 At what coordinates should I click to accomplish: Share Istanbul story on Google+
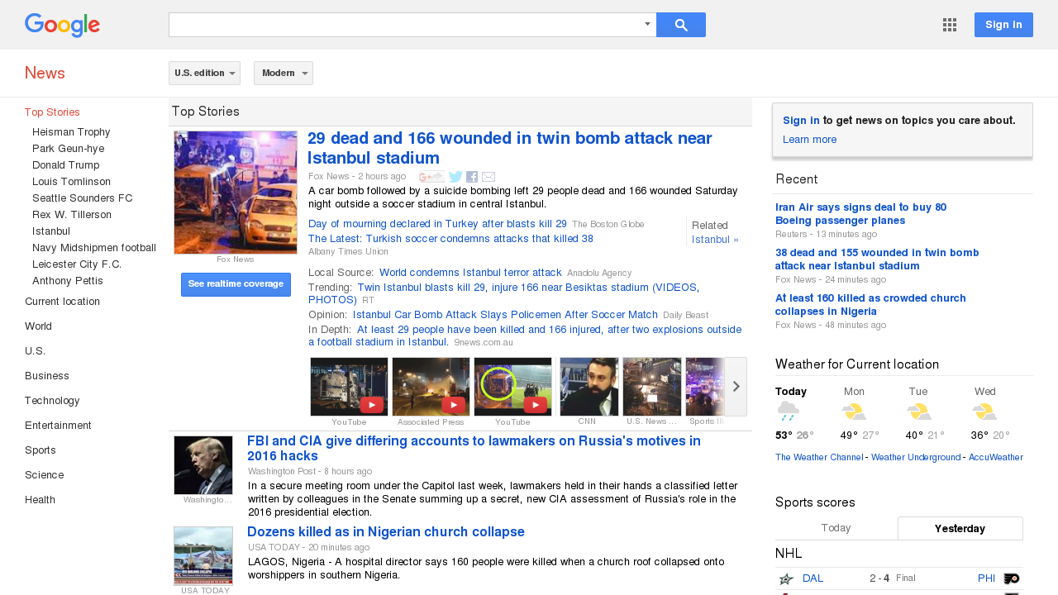(x=431, y=177)
